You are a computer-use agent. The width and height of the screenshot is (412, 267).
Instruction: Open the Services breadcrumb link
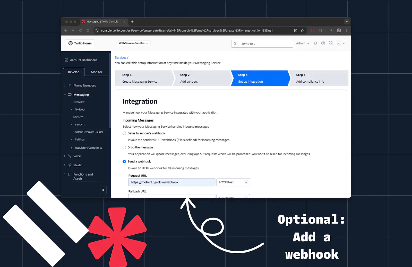coord(121,57)
